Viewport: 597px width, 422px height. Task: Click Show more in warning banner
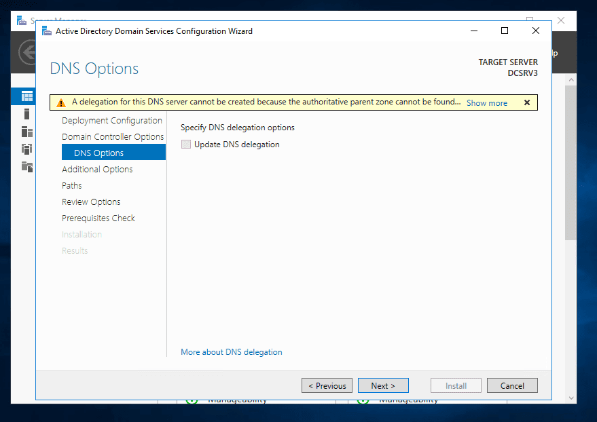486,103
